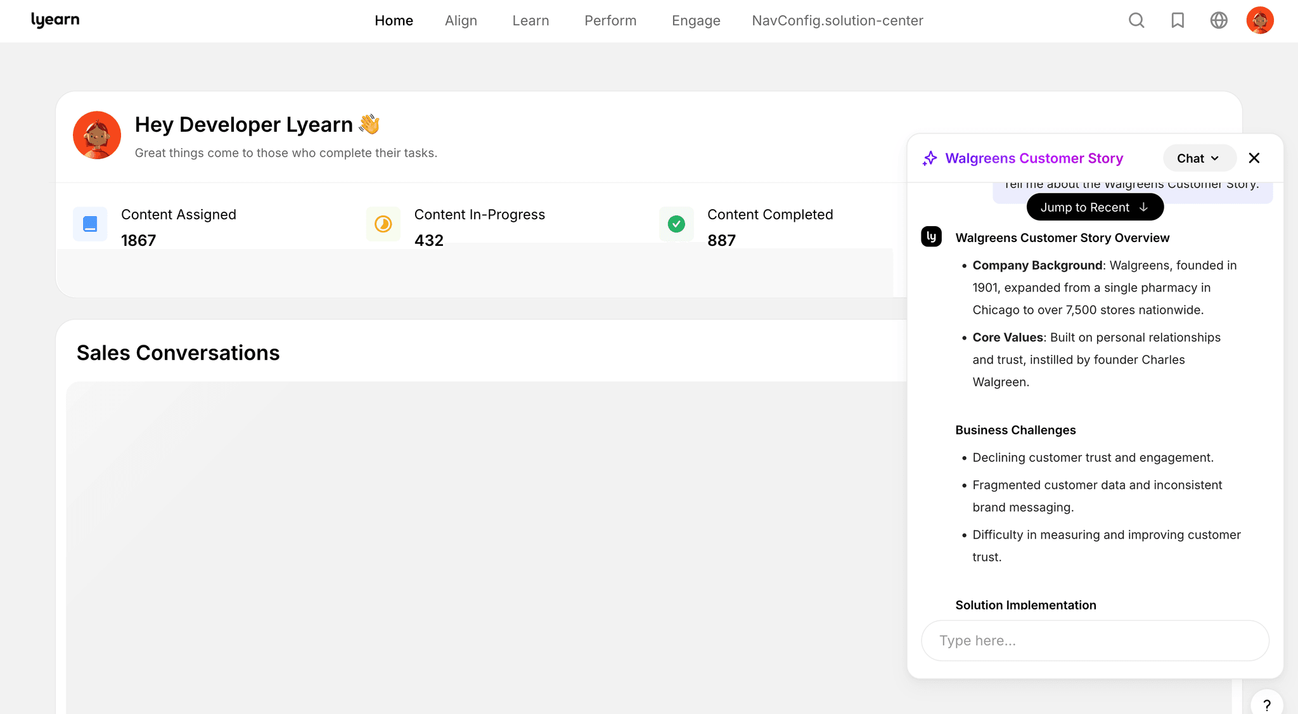Screen dimensions: 1298x714
Task: Open the search icon in header
Action: tap(1136, 20)
